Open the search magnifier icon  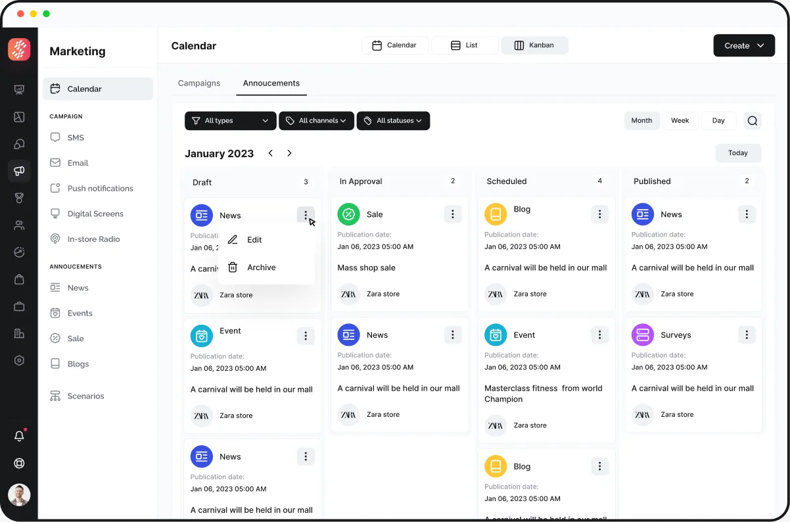coord(753,120)
